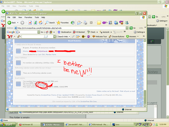Click Settings in deviantART background window
169x127 pixels.
pos(162,21)
